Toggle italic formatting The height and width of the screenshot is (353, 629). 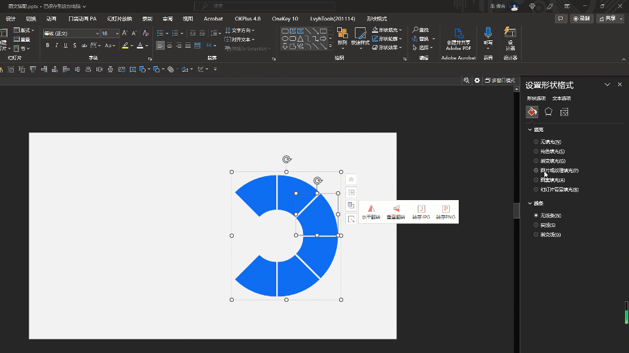[57, 45]
